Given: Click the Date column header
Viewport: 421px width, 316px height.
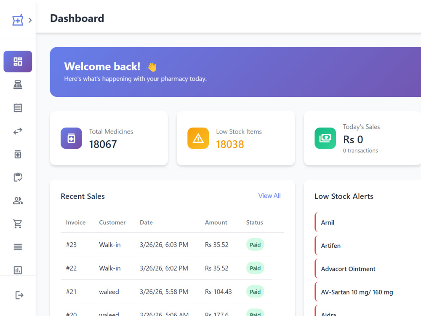Looking at the screenshot, I should point(147,222).
